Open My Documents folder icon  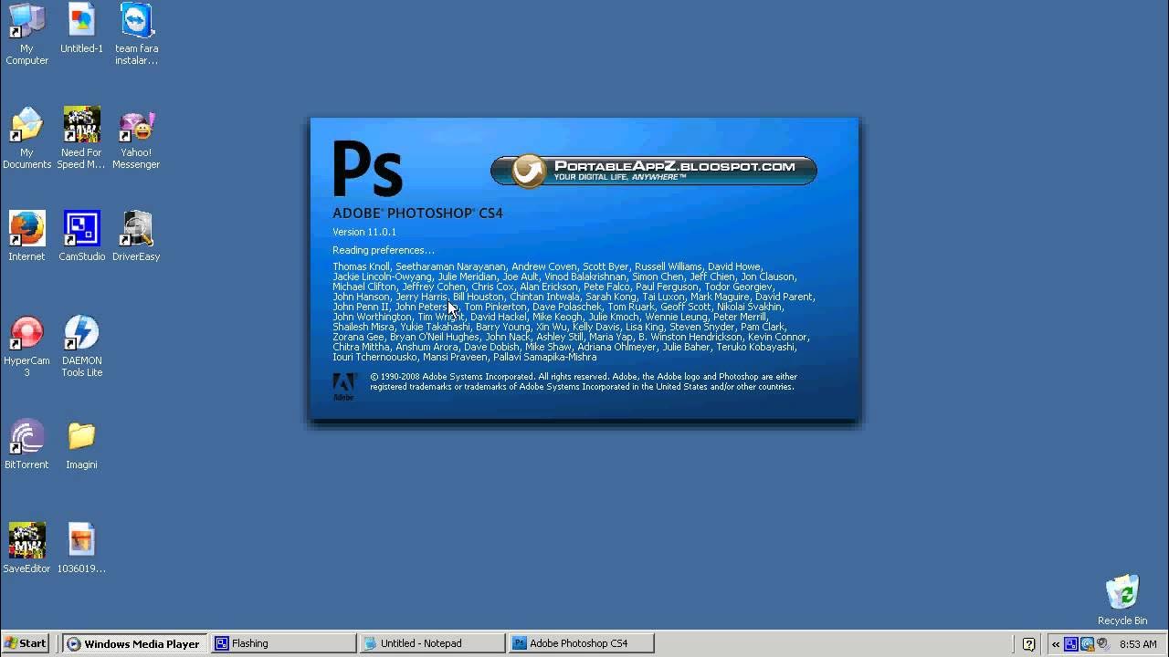(26, 138)
